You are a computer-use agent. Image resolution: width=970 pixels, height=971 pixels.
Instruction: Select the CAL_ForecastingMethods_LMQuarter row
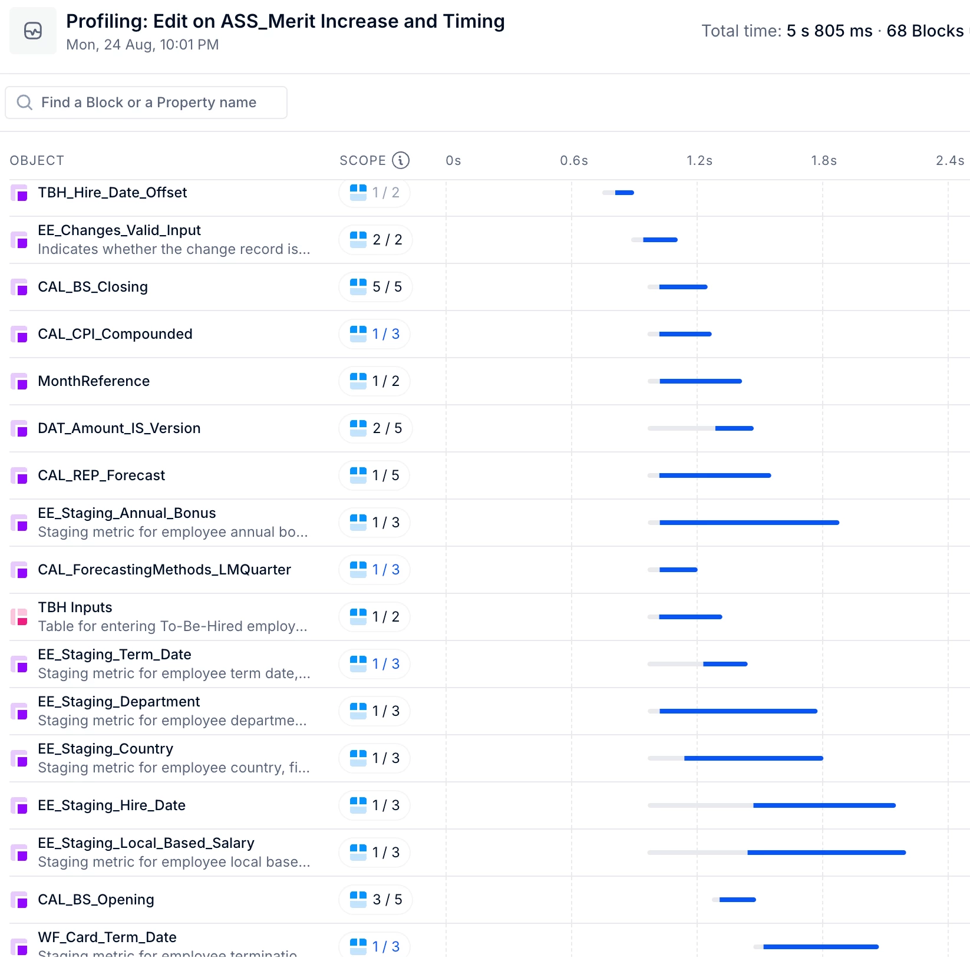pyautogui.click(x=490, y=570)
